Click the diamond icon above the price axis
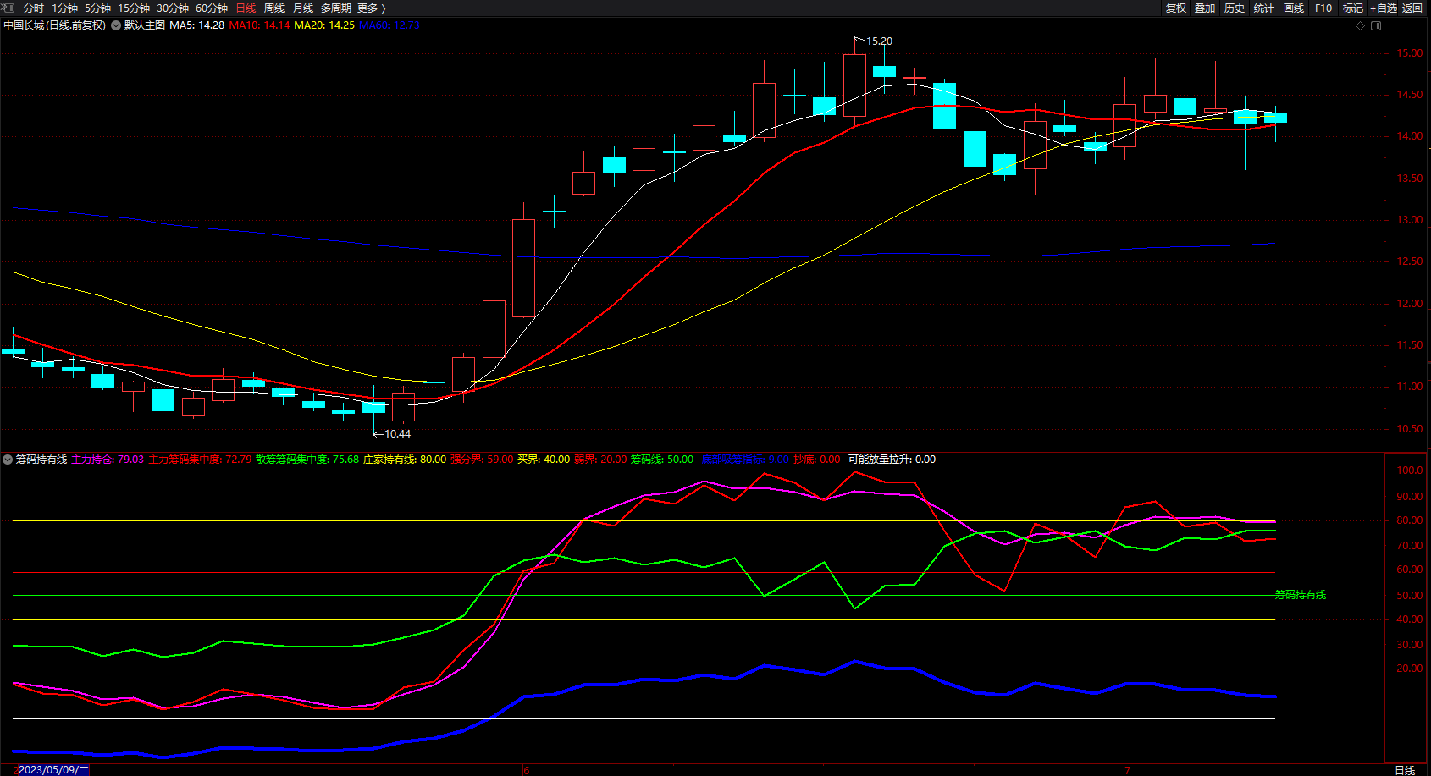 pyautogui.click(x=1361, y=25)
